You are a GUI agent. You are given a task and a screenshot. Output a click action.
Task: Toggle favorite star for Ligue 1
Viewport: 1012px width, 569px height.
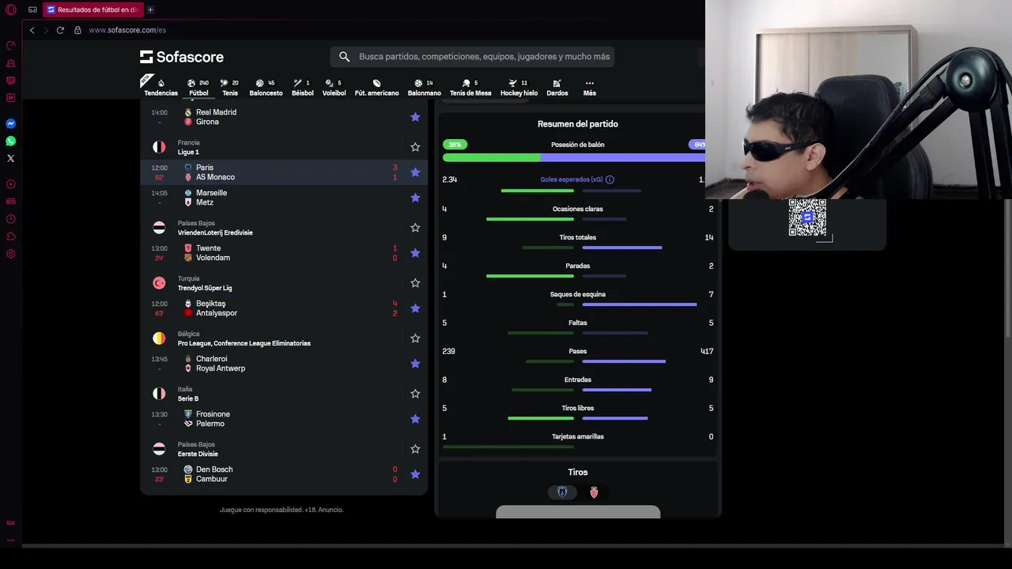(415, 147)
